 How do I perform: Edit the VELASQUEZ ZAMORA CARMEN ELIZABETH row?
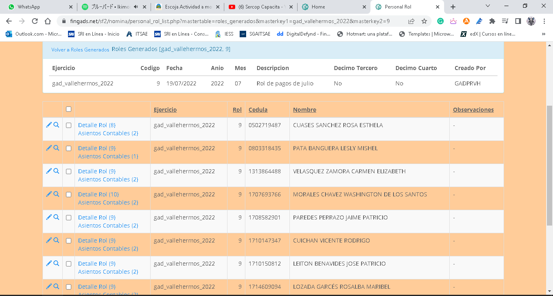coord(49,171)
